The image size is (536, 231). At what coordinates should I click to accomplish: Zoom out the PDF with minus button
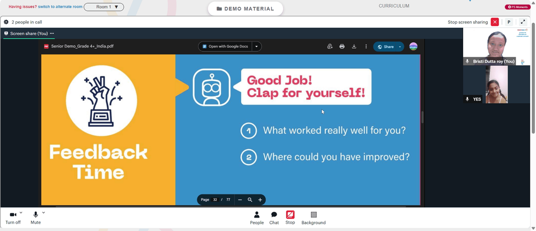click(x=240, y=199)
